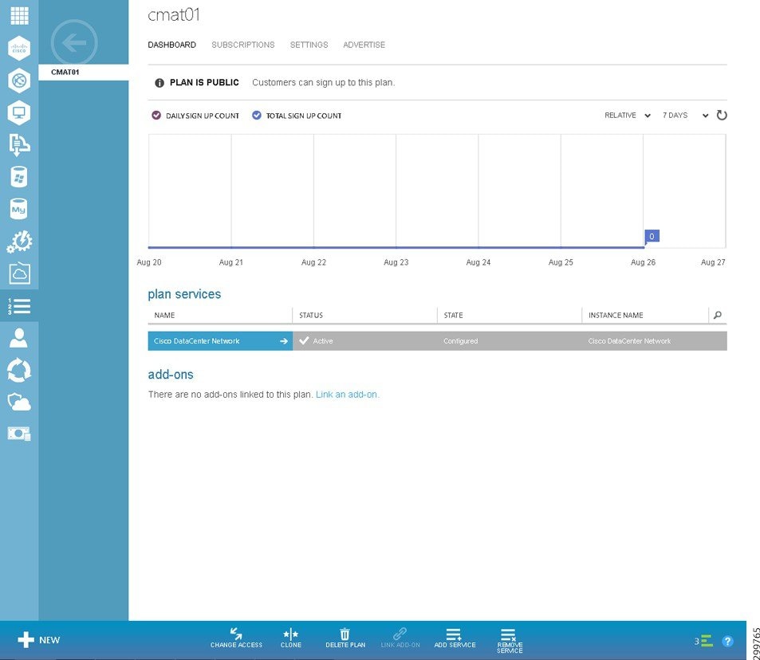Open MySQL Servers icon
760x660 pixels.
tap(19, 210)
